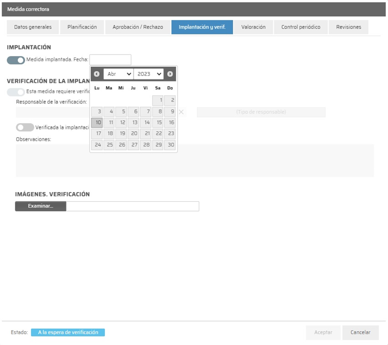Choose day 30 in the calendar
This screenshot has height=345, width=388.
[170, 145]
